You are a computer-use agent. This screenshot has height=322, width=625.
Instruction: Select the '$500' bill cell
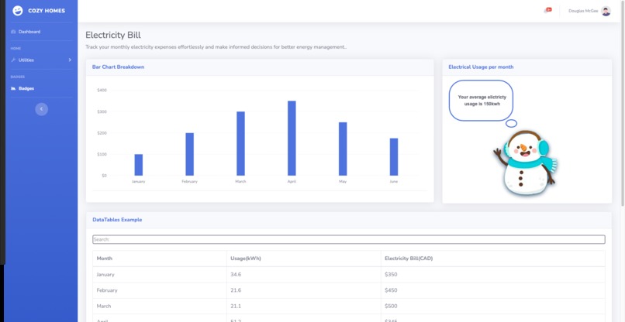point(492,307)
